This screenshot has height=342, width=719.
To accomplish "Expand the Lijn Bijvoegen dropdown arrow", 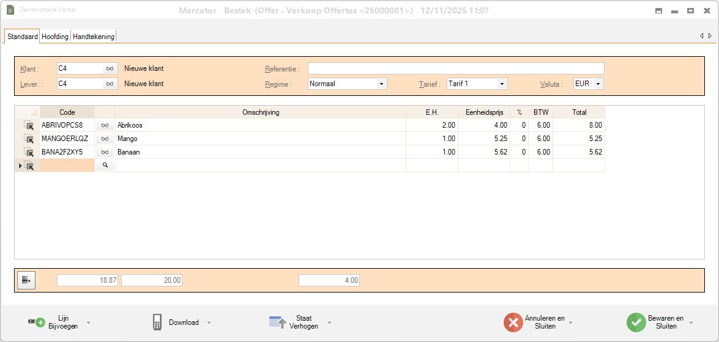I will pos(89,323).
